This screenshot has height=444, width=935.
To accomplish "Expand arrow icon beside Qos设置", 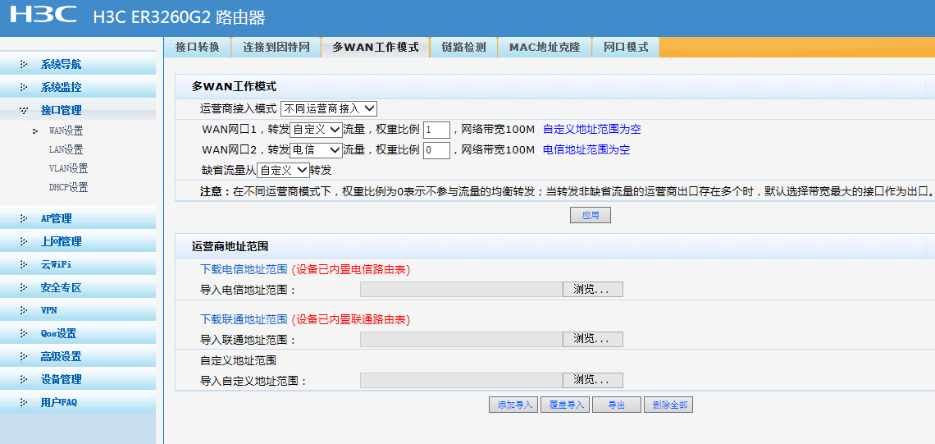I will [x=24, y=333].
